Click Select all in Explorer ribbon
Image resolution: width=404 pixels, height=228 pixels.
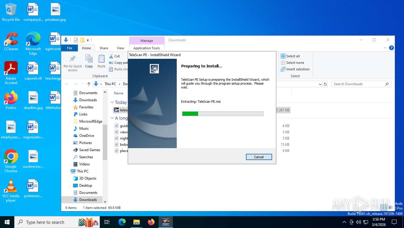tap(290, 56)
